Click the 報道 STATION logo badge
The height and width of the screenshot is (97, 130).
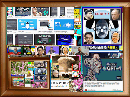click(x=115, y=55)
